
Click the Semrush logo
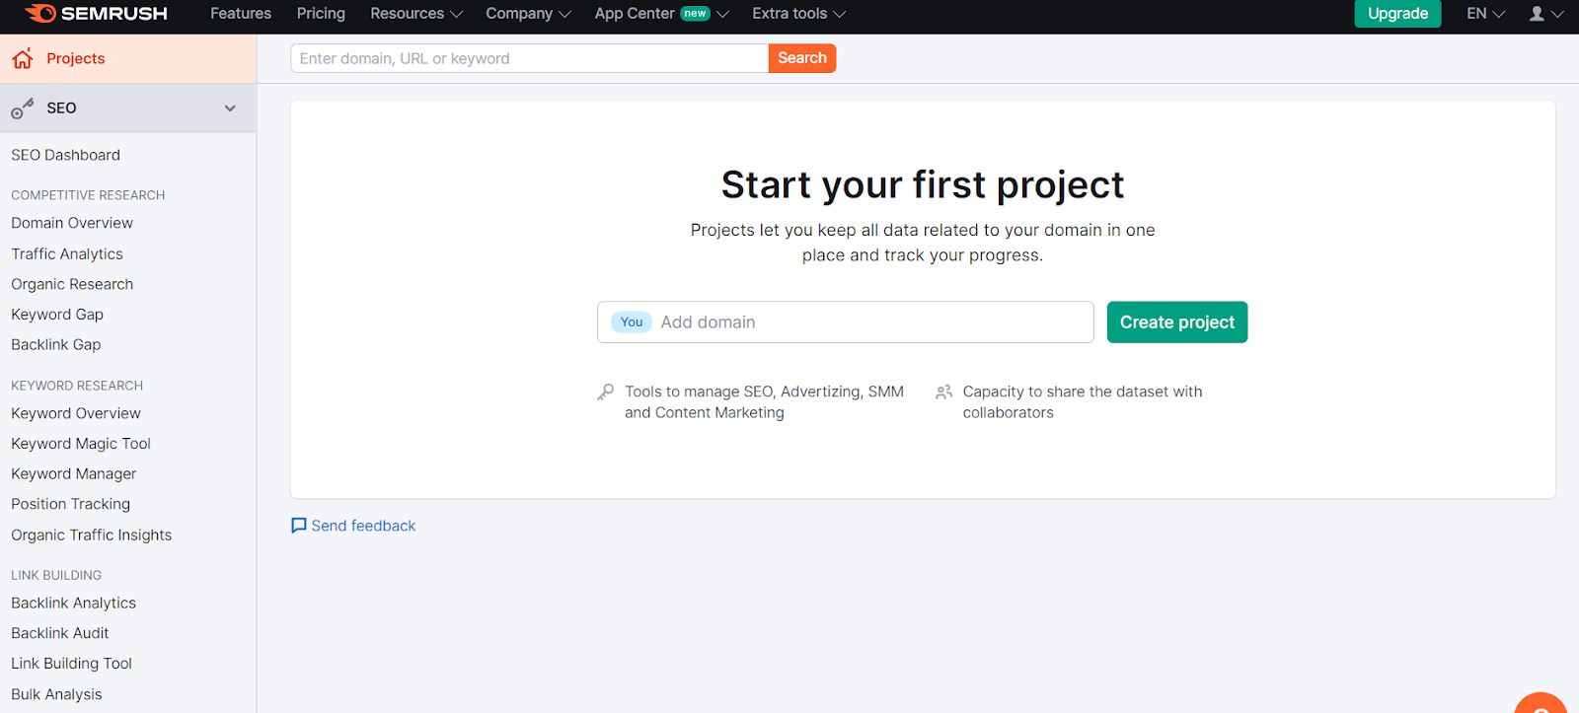click(x=96, y=14)
